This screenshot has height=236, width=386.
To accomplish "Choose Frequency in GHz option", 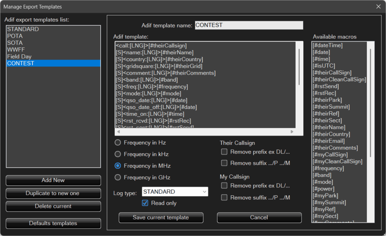I will click(118, 177).
